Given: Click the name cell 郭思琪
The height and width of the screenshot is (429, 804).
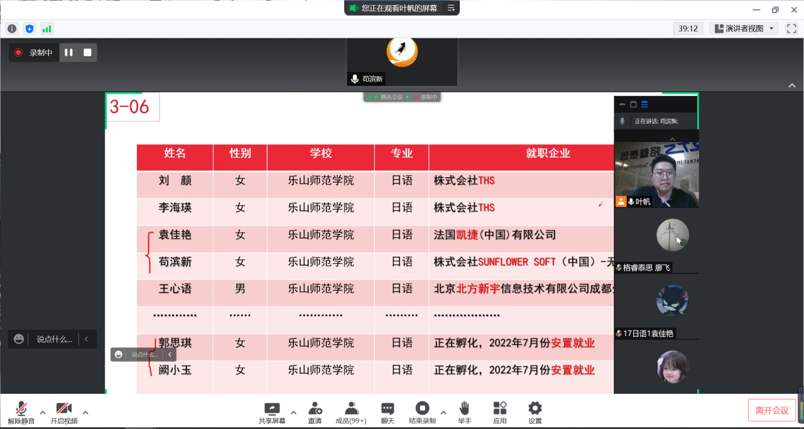Looking at the screenshot, I should pyautogui.click(x=175, y=343).
